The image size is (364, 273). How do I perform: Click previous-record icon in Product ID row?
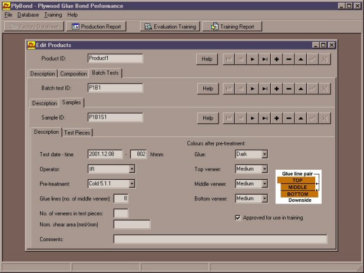[x=241, y=59]
